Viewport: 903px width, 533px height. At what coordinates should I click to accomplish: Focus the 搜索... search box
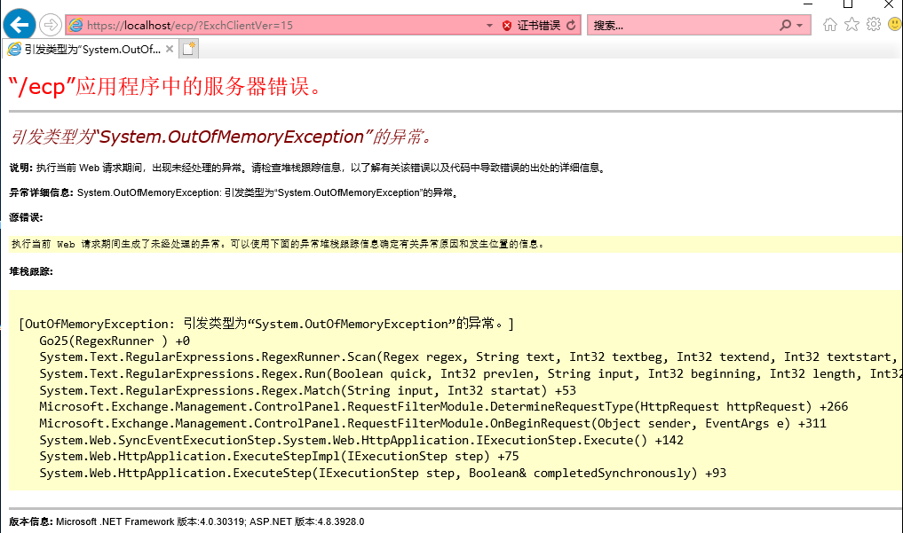coord(683,26)
